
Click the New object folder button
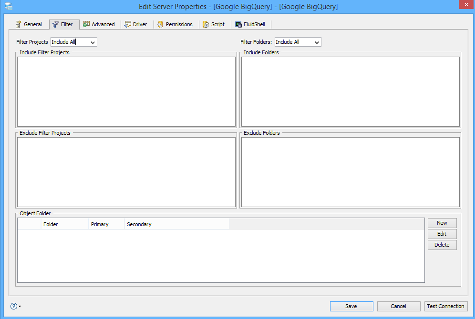click(442, 223)
